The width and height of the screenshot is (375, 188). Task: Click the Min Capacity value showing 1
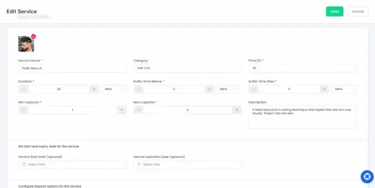point(72,110)
